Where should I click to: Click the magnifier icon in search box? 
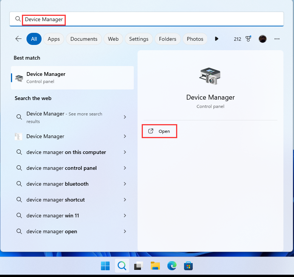[18, 19]
